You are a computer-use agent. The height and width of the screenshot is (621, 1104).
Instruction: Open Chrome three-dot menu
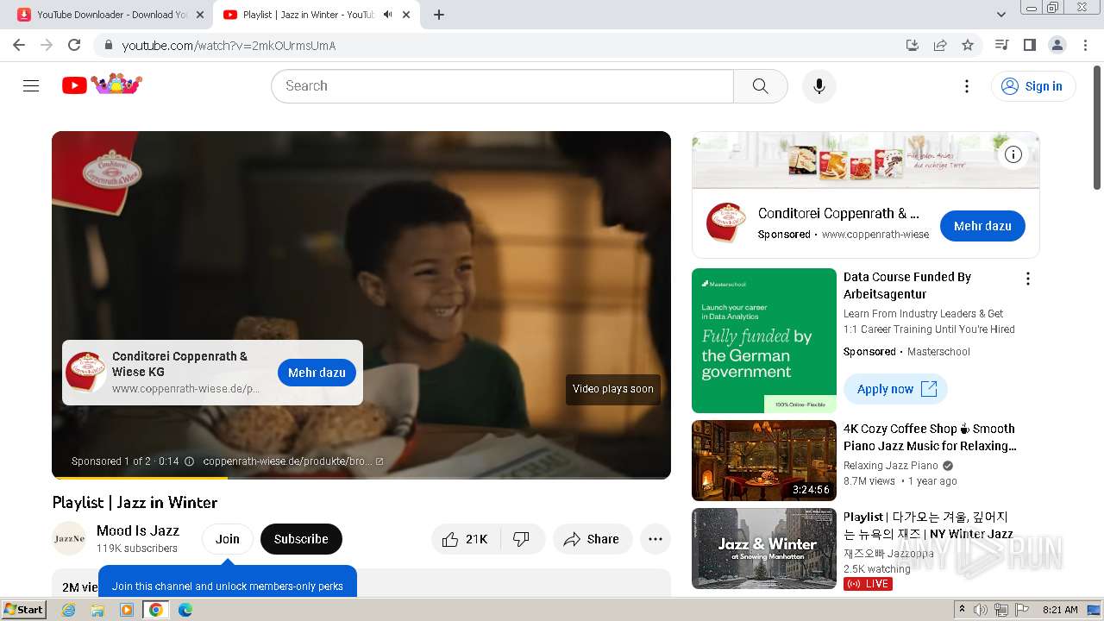click(1085, 45)
